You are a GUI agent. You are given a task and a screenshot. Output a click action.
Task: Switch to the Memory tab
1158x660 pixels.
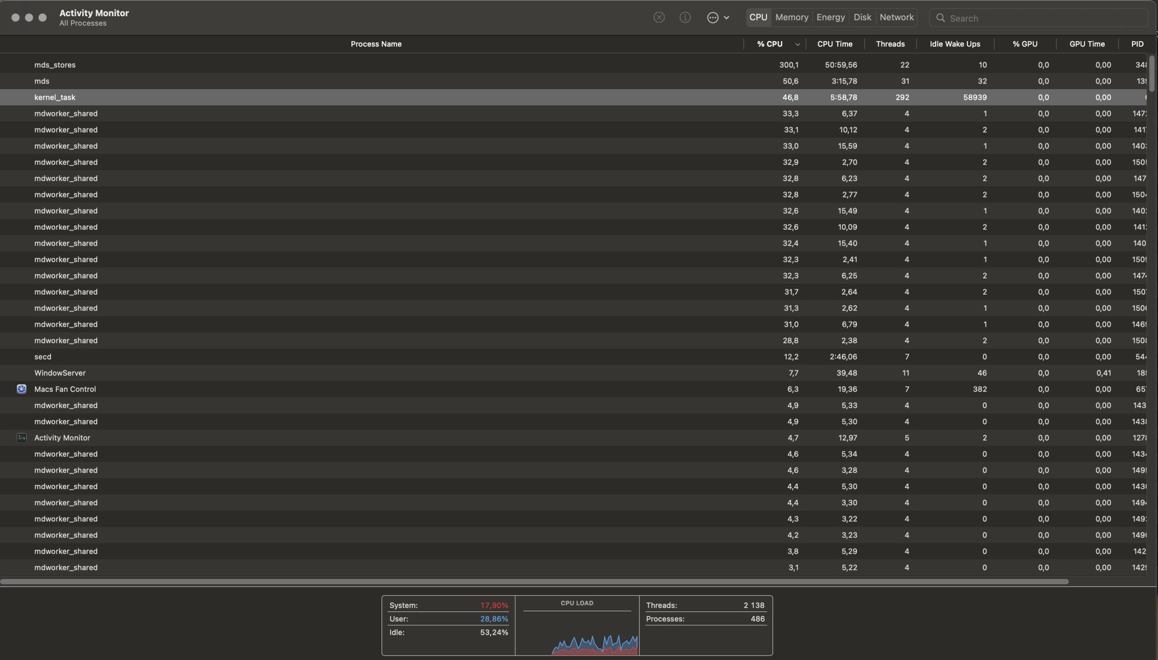tap(791, 17)
